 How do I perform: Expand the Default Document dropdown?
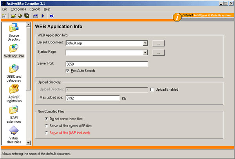145,43
